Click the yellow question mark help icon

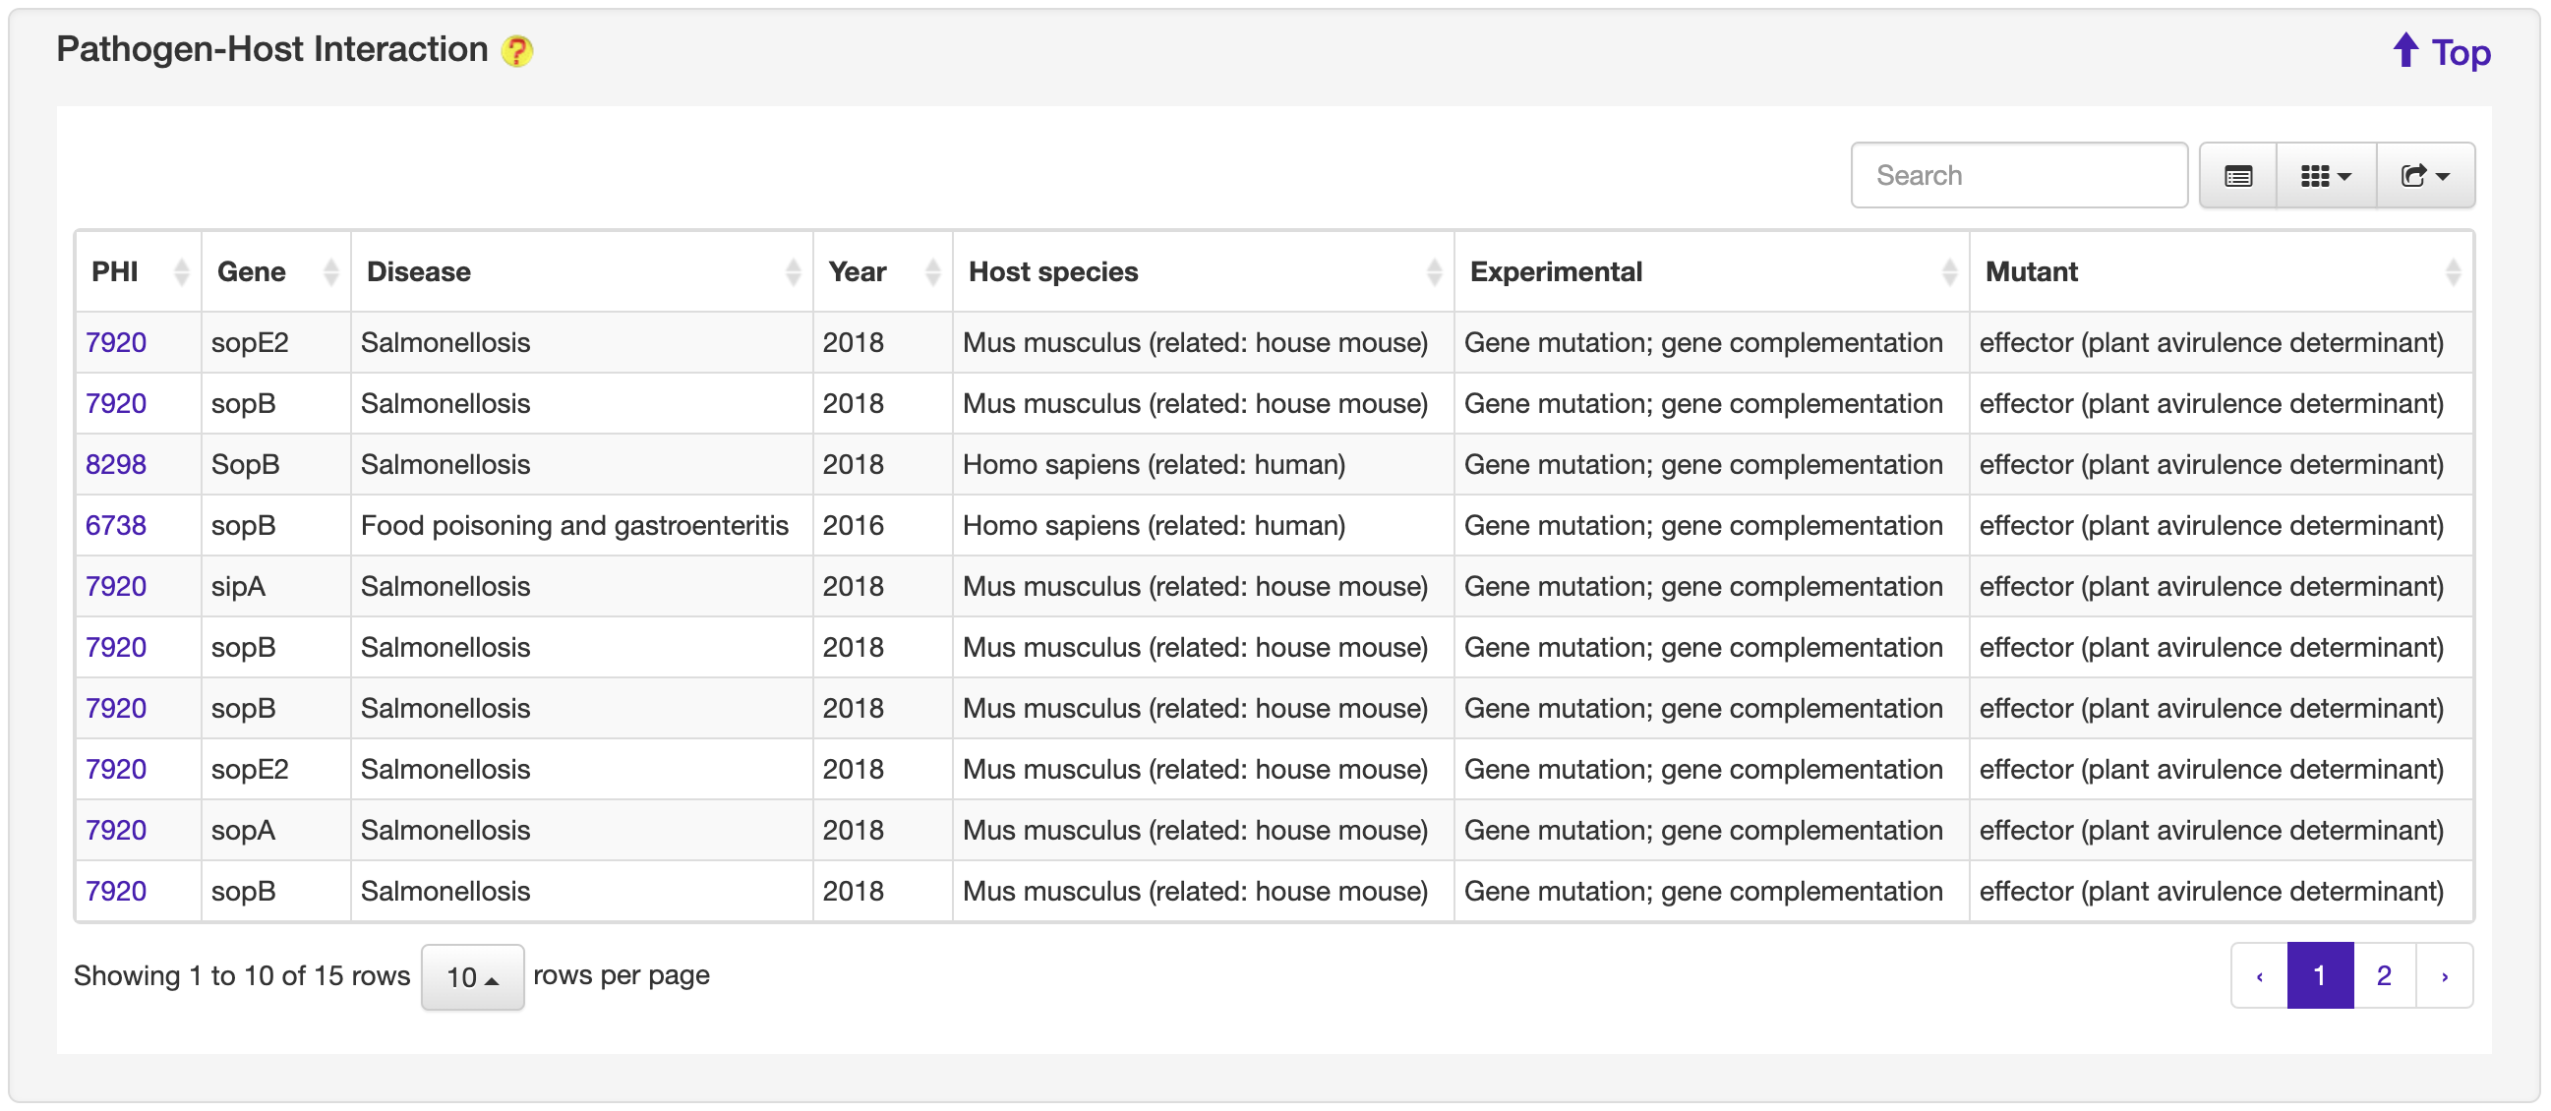[516, 50]
